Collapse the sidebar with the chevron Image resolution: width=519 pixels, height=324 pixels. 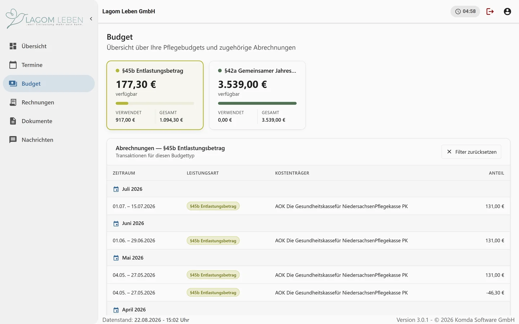tap(91, 19)
